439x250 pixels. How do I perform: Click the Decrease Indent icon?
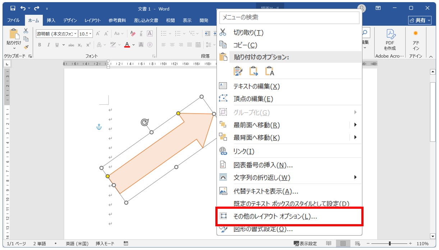click(207, 34)
